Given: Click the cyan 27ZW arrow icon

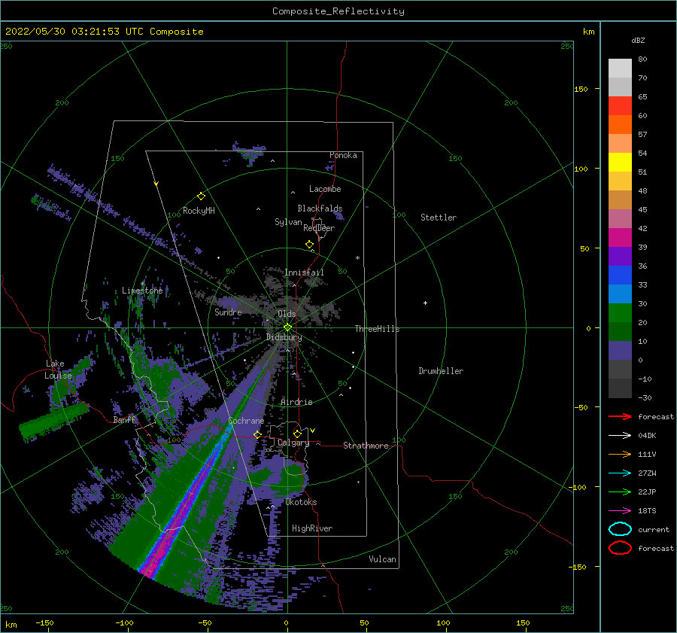Looking at the screenshot, I should 620,473.
